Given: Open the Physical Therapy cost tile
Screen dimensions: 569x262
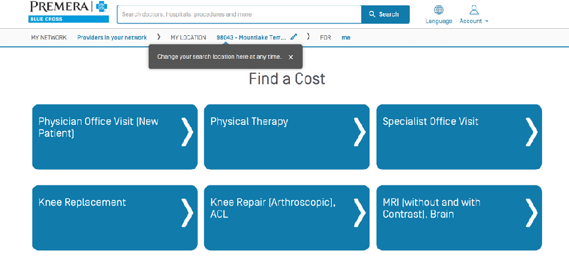Looking at the screenshot, I should click(x=287, y=137).
